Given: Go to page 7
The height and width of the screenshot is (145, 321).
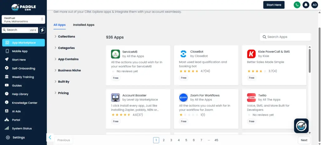Looking at the screenshot, I should point(201,140).
